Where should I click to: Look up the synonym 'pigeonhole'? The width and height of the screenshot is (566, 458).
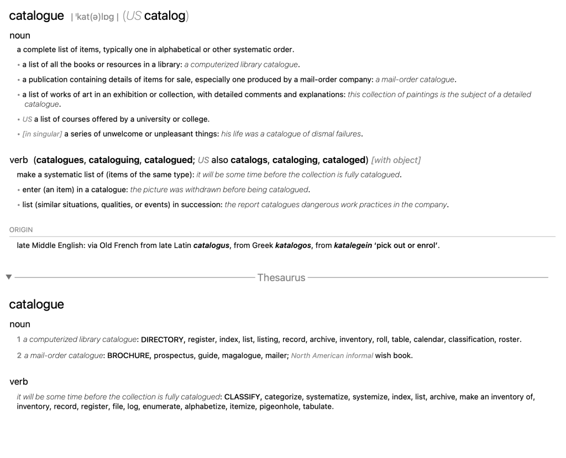[279, 407]
